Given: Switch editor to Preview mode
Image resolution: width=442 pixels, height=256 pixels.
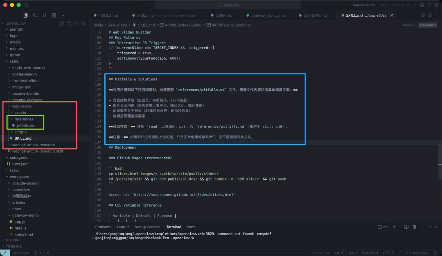Looking at the screenshot, I should [x=409, y=25].
